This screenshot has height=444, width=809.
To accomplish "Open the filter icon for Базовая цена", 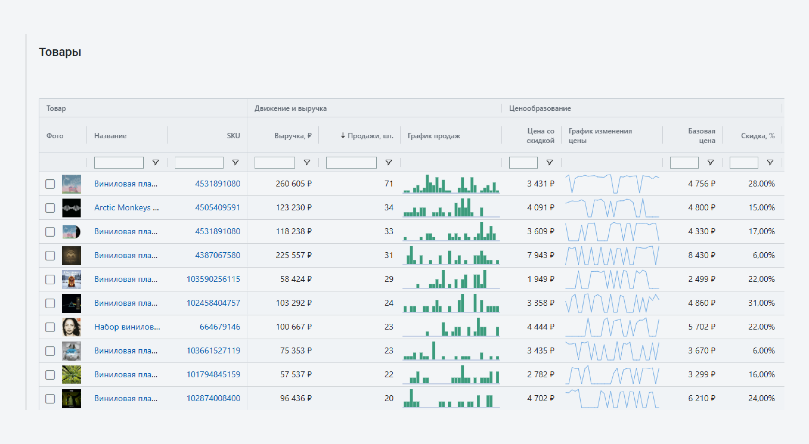I will tap(710, 162).
